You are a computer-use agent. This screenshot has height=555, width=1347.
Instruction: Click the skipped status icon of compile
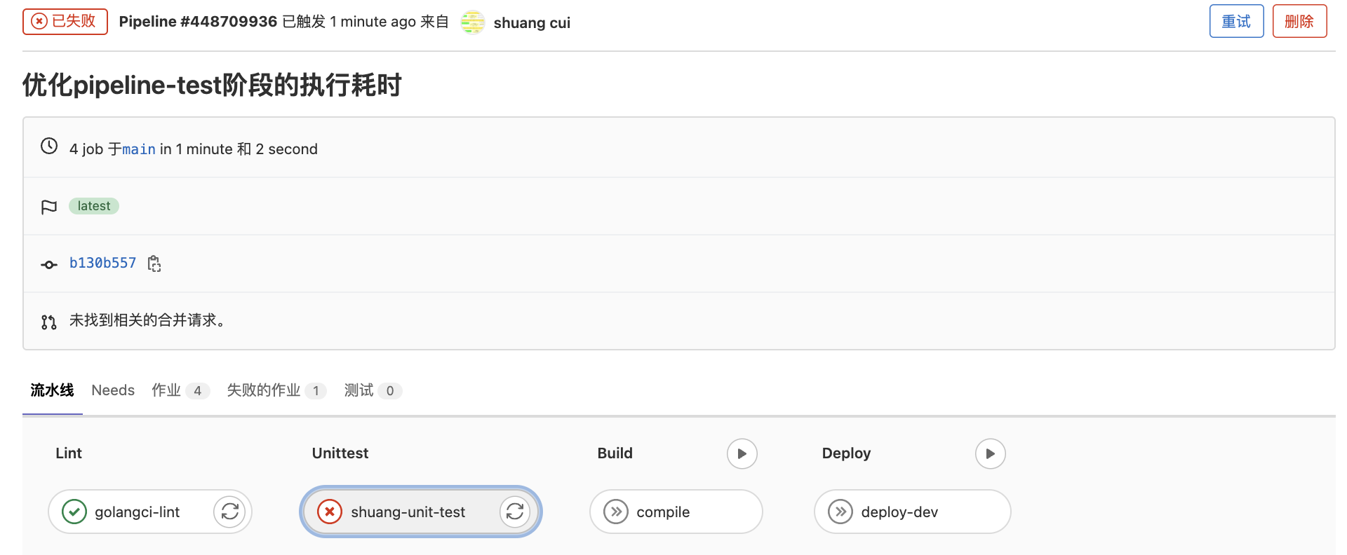tap(616, 512)
